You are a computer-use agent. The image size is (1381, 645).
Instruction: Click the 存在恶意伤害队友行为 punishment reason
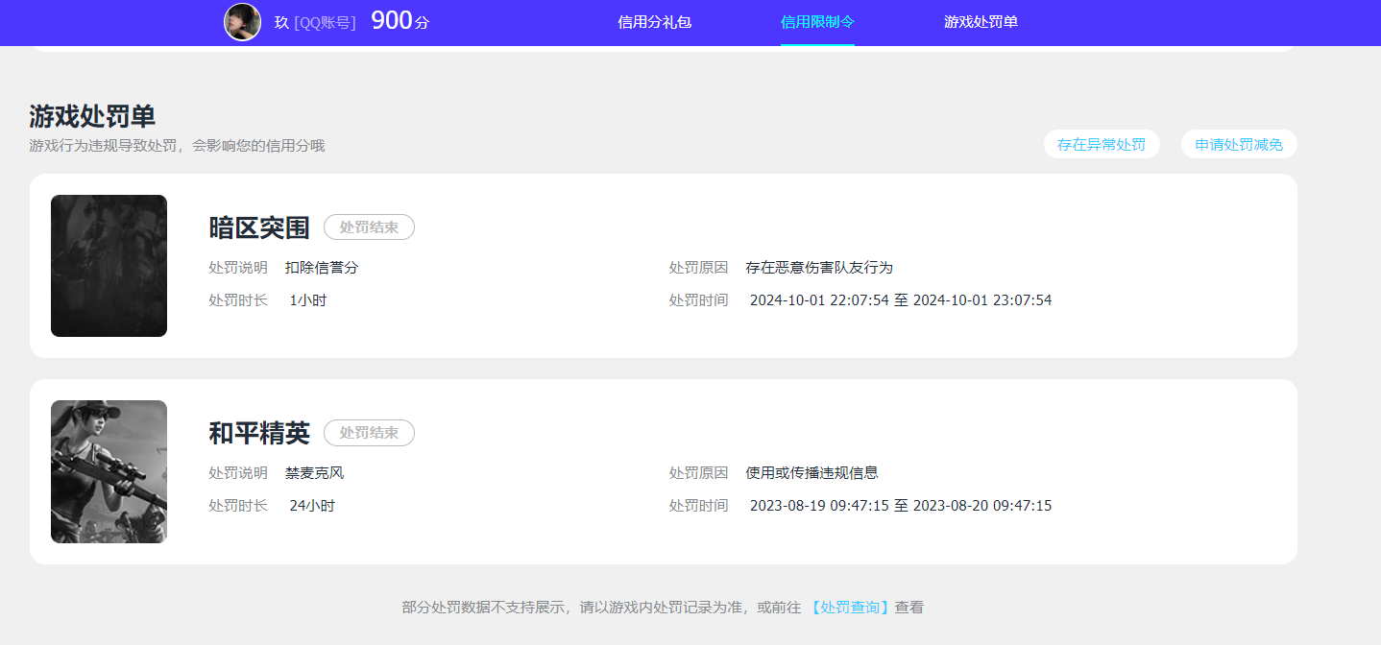[818, 268]
